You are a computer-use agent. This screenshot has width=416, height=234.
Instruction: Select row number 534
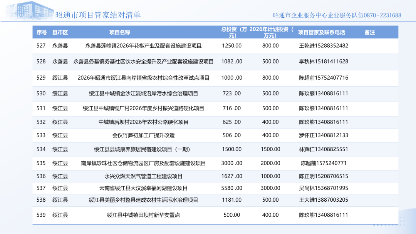pos(41,149)
